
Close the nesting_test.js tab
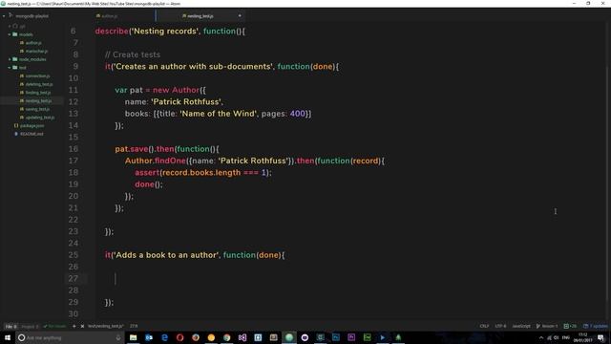pyautogui.click(x=240, y=16)
